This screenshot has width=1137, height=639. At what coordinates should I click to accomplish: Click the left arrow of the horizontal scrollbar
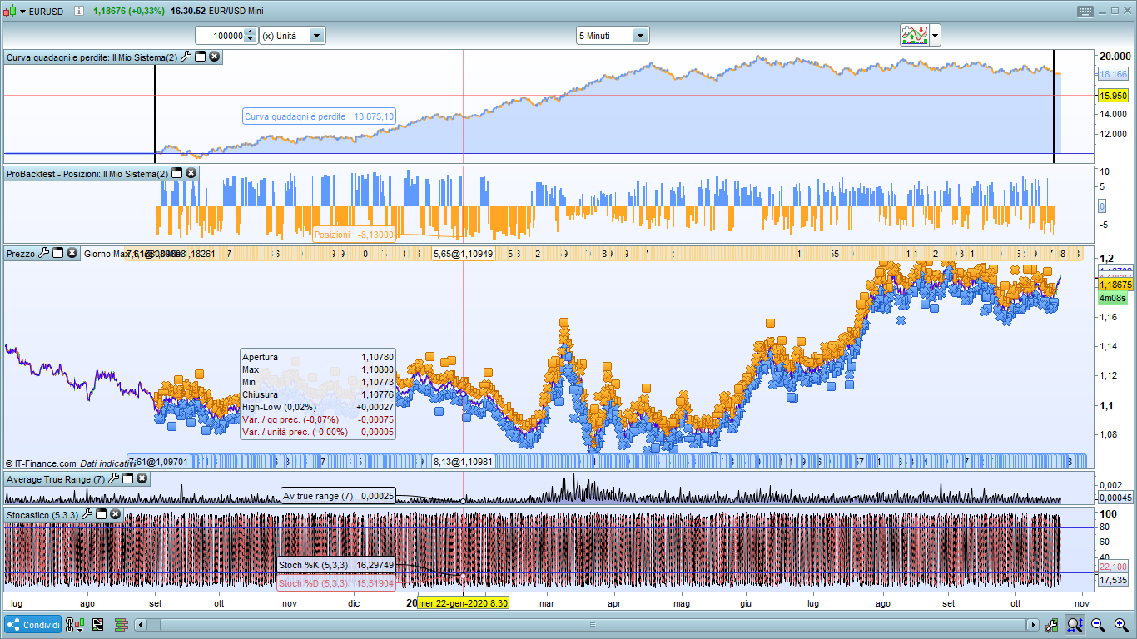point(141,624)
